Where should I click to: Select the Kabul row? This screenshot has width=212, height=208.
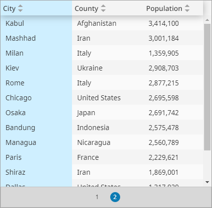[102, 23]
